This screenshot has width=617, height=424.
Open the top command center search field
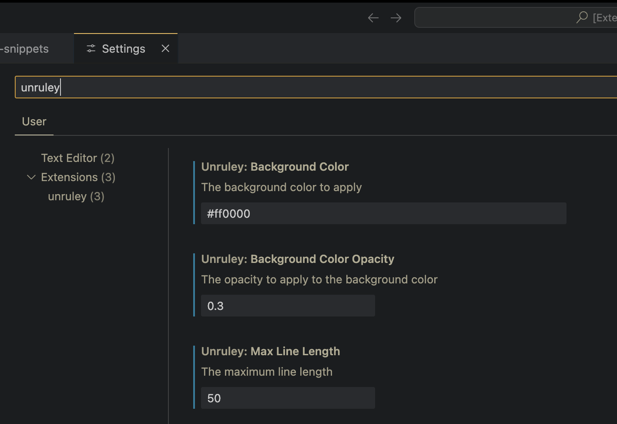pos(516,17)
